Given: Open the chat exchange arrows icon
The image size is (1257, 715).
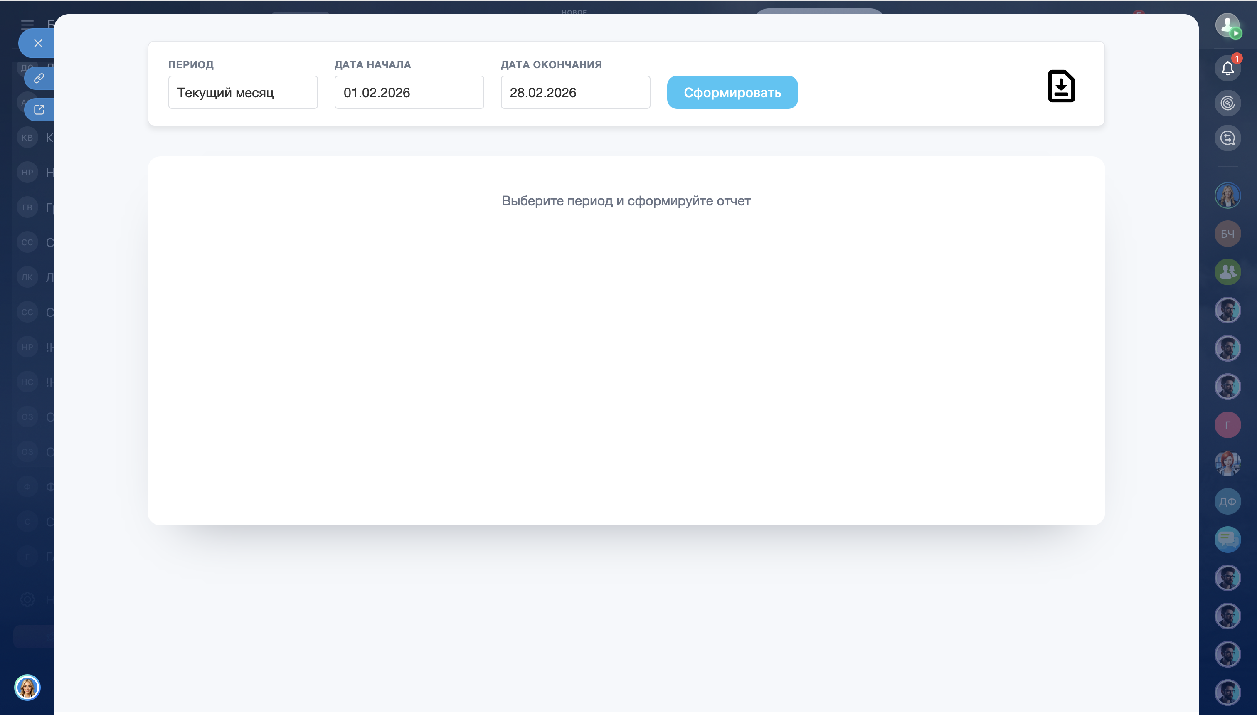Looking at the screenshot, I should [1227, 138].
